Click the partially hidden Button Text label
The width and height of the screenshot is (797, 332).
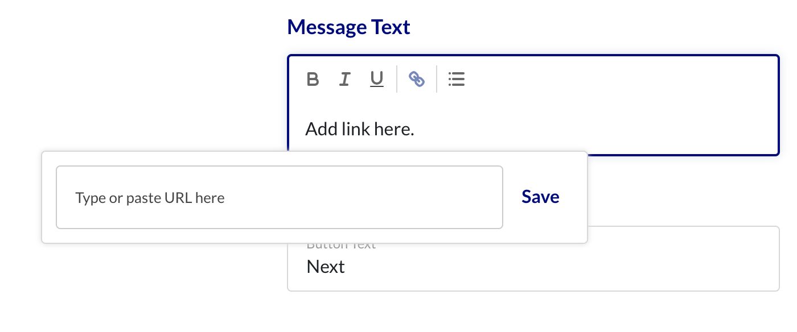tap(342, 246)
